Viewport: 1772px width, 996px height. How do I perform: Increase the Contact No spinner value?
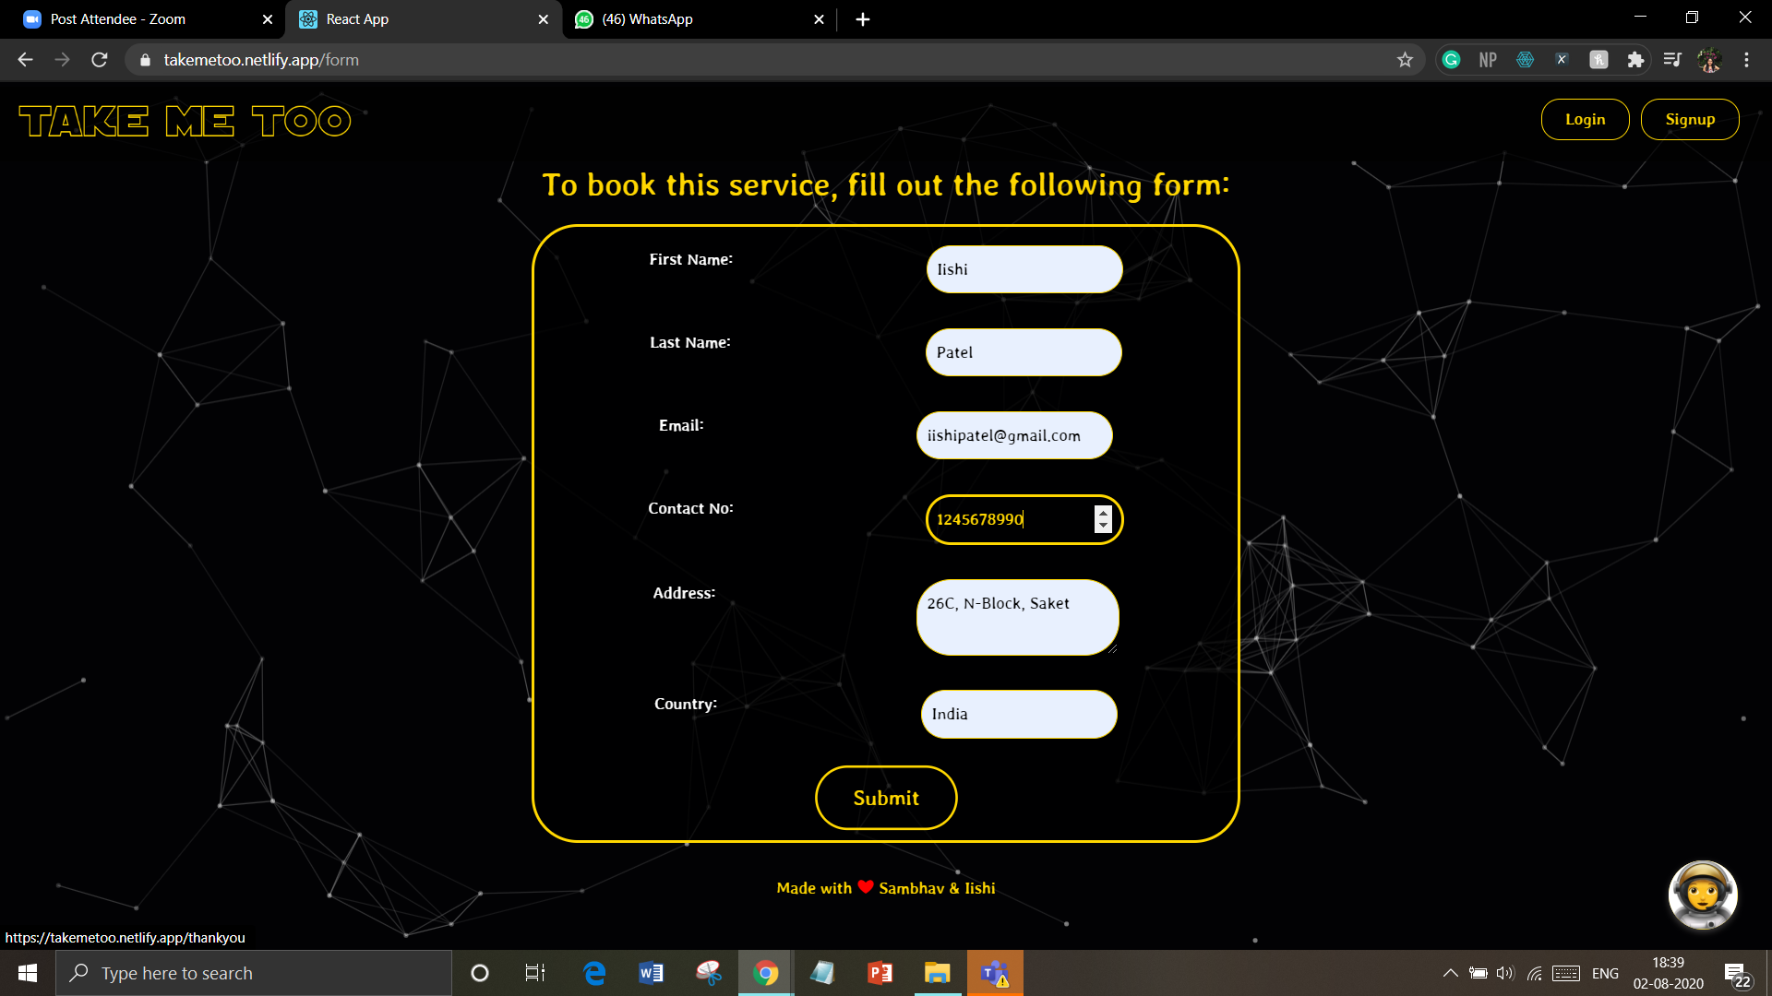tap(1103, 513)
